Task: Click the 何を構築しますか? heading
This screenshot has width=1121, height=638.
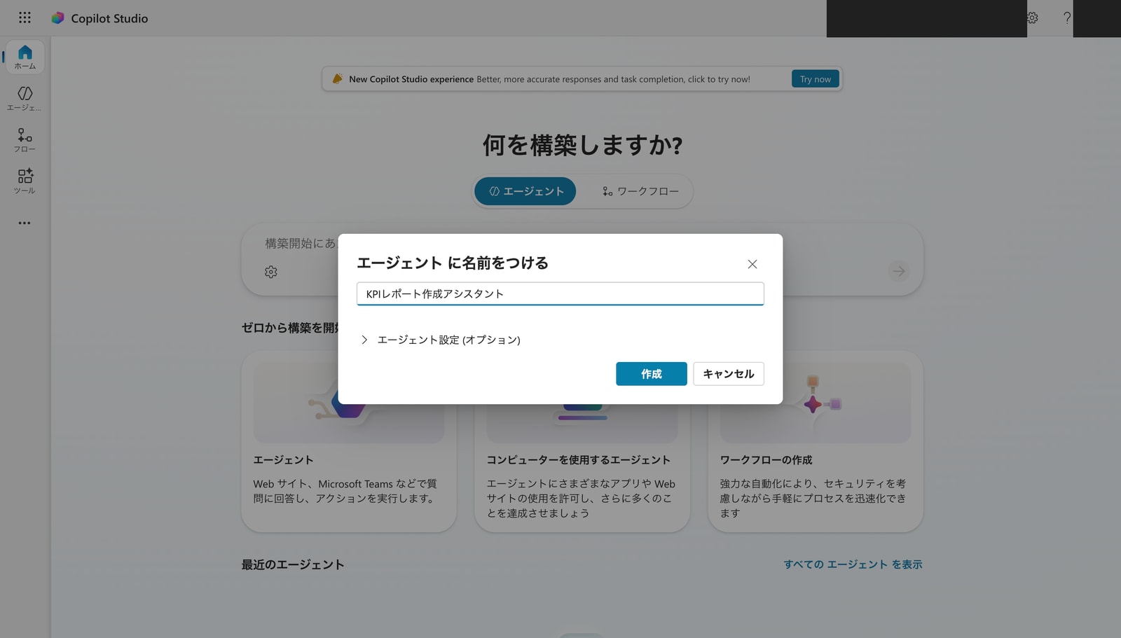Action: (582, 145)
